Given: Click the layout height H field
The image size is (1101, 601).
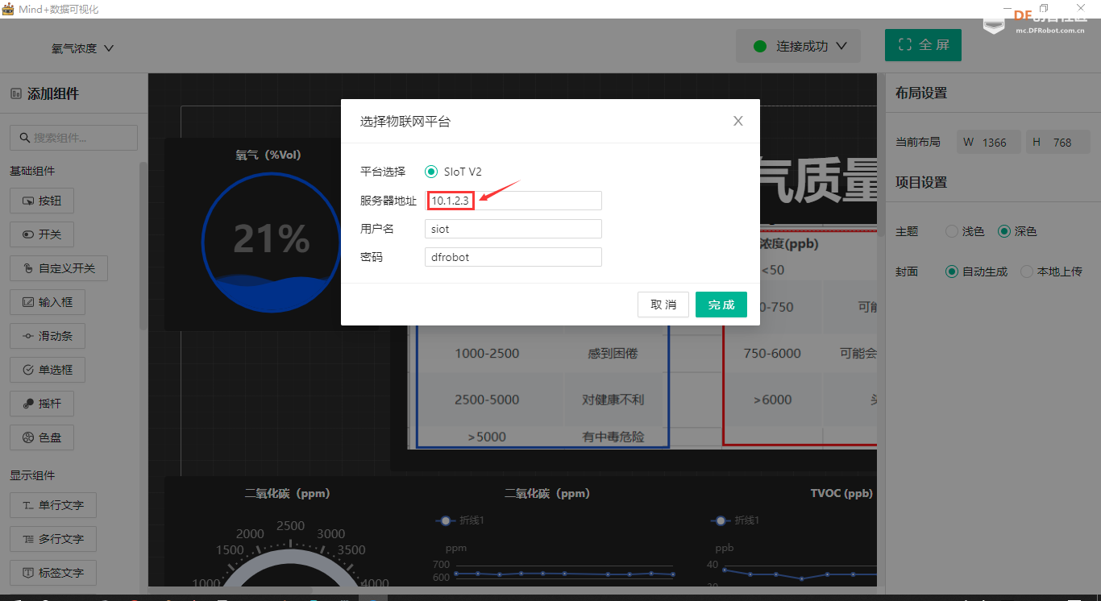Looking at the screenshot, I should coord(1058,142).
